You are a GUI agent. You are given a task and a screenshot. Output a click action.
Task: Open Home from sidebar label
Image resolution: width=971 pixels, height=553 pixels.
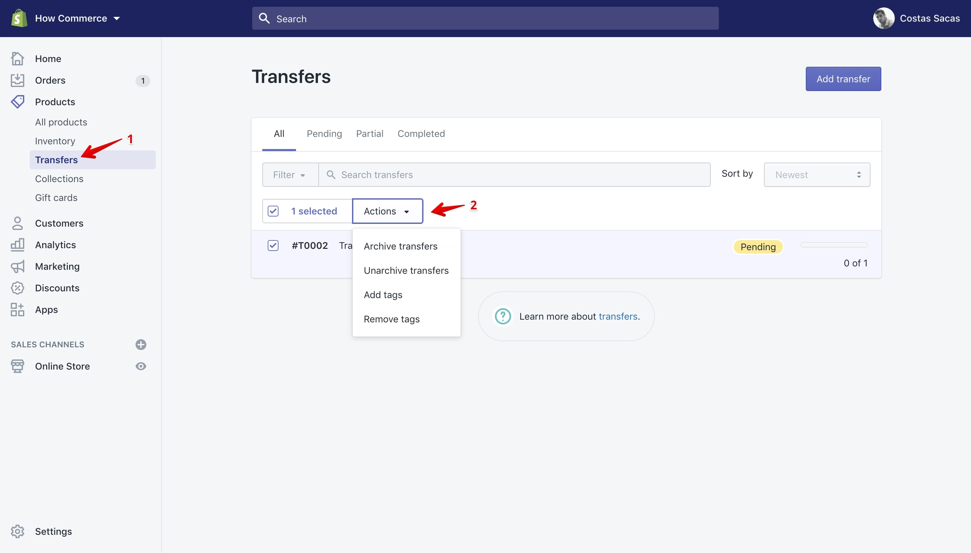pyautogui.click(x=48, y=58)
